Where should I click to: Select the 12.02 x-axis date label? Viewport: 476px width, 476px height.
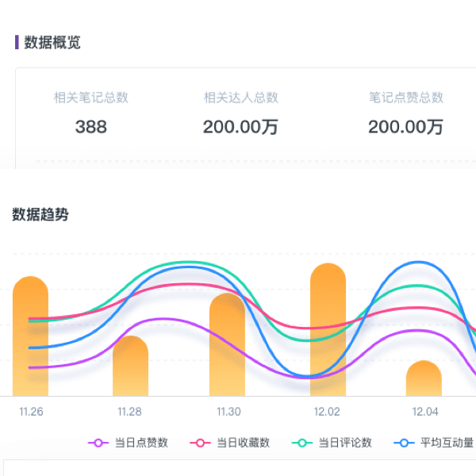coord(327,412)
